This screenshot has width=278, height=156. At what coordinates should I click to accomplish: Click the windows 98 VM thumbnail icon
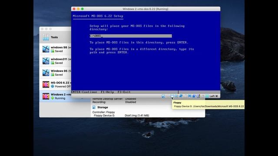click(x=46, y=49)
